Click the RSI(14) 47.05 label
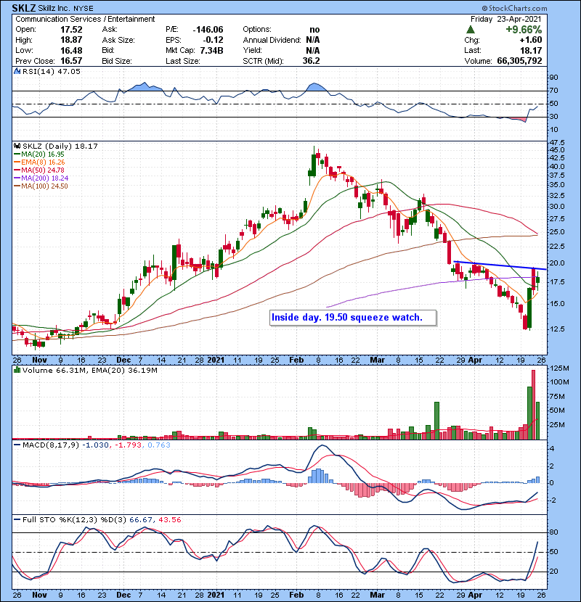This screenshot has width=581, height=602. coord(51,71)
